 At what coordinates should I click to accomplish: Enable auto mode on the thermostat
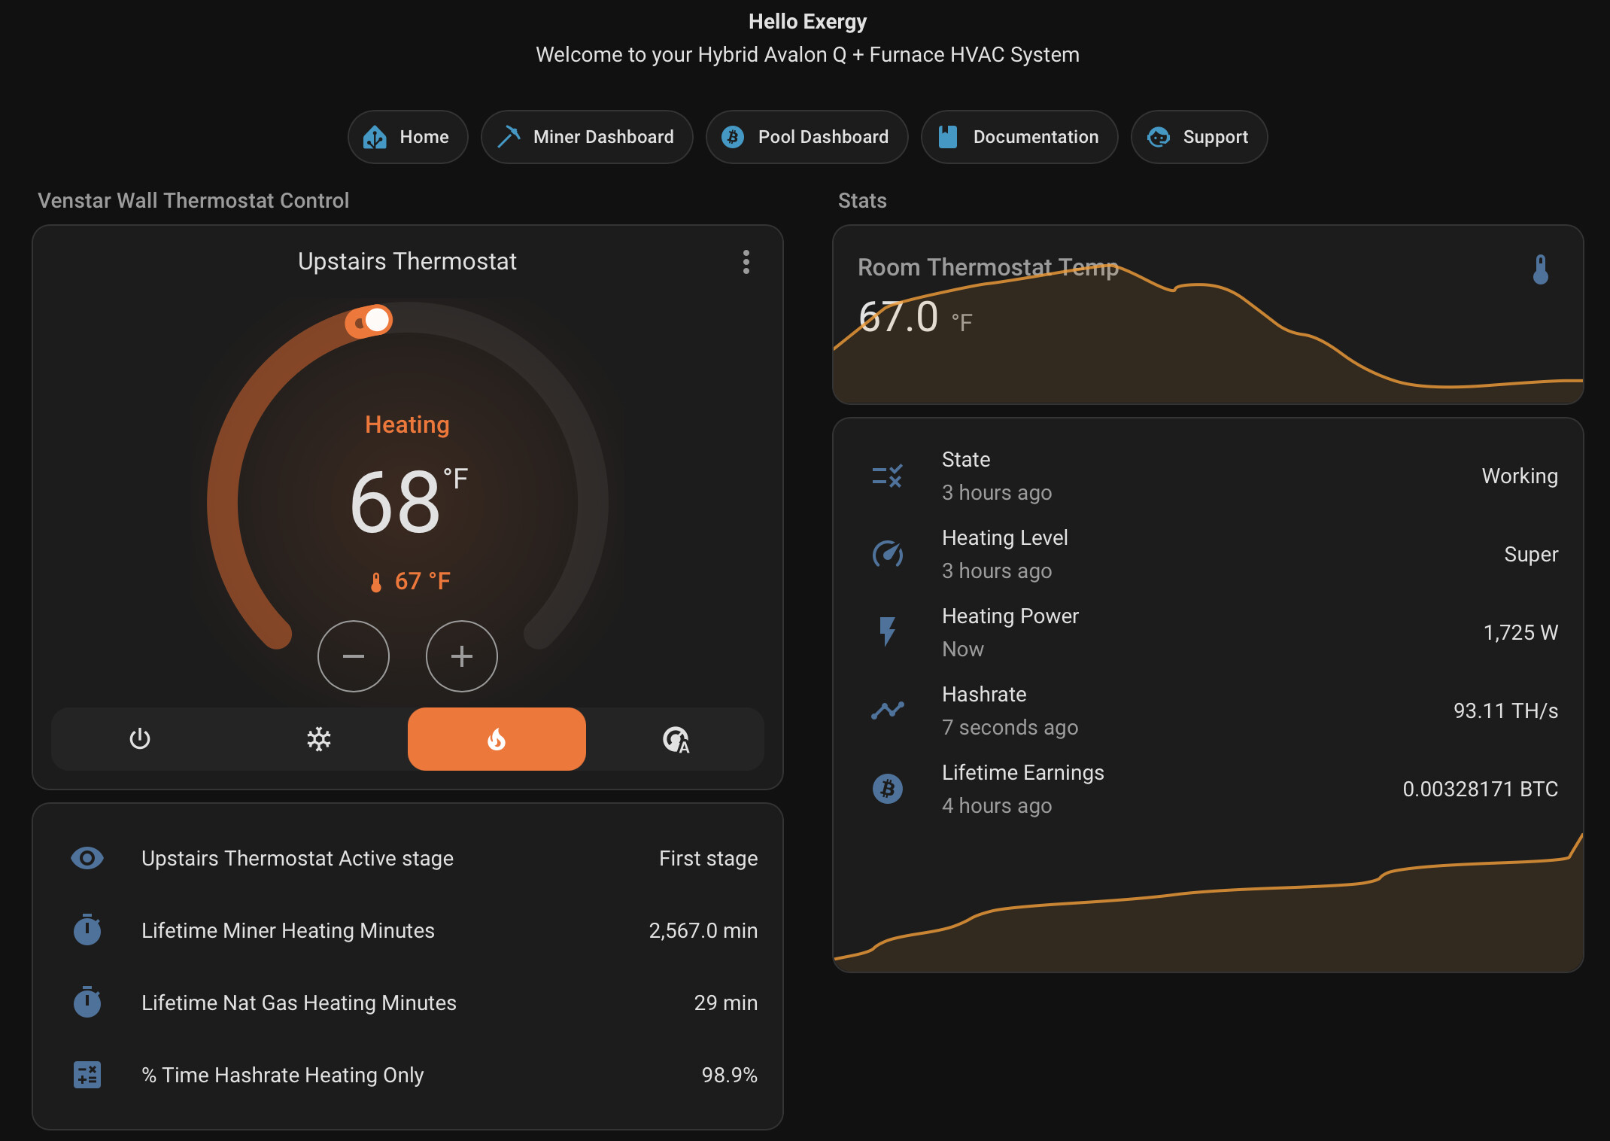point(676,739)
